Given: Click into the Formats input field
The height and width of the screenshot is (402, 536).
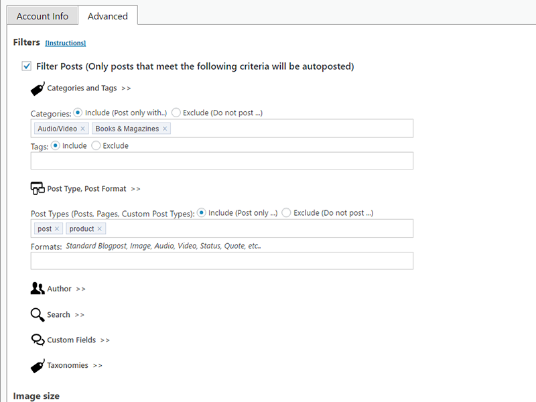Looking at the screenshot, I should [222, 261].
